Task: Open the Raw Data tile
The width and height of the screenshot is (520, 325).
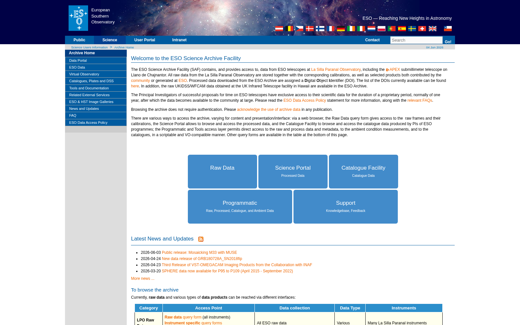Action: (222, 172)
